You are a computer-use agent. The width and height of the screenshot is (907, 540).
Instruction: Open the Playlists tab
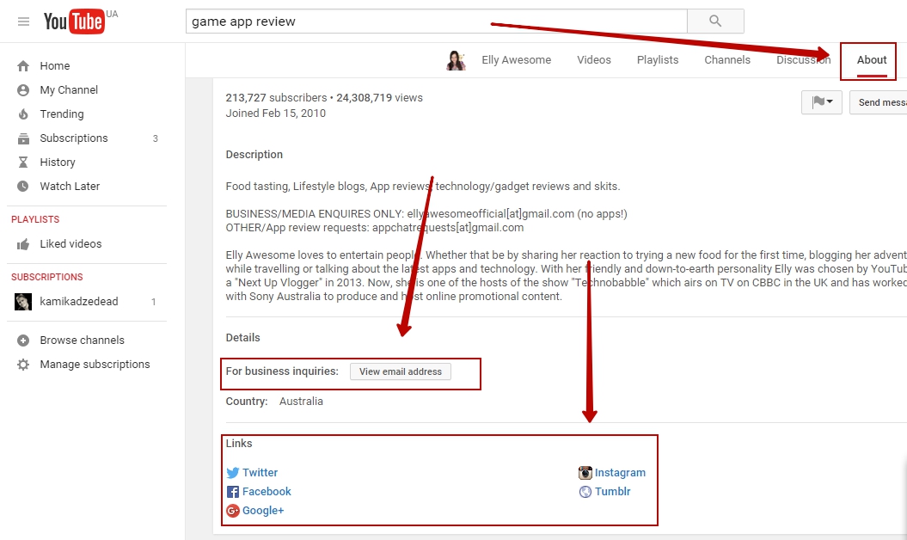pyautogui.click(x=658, y=60)
